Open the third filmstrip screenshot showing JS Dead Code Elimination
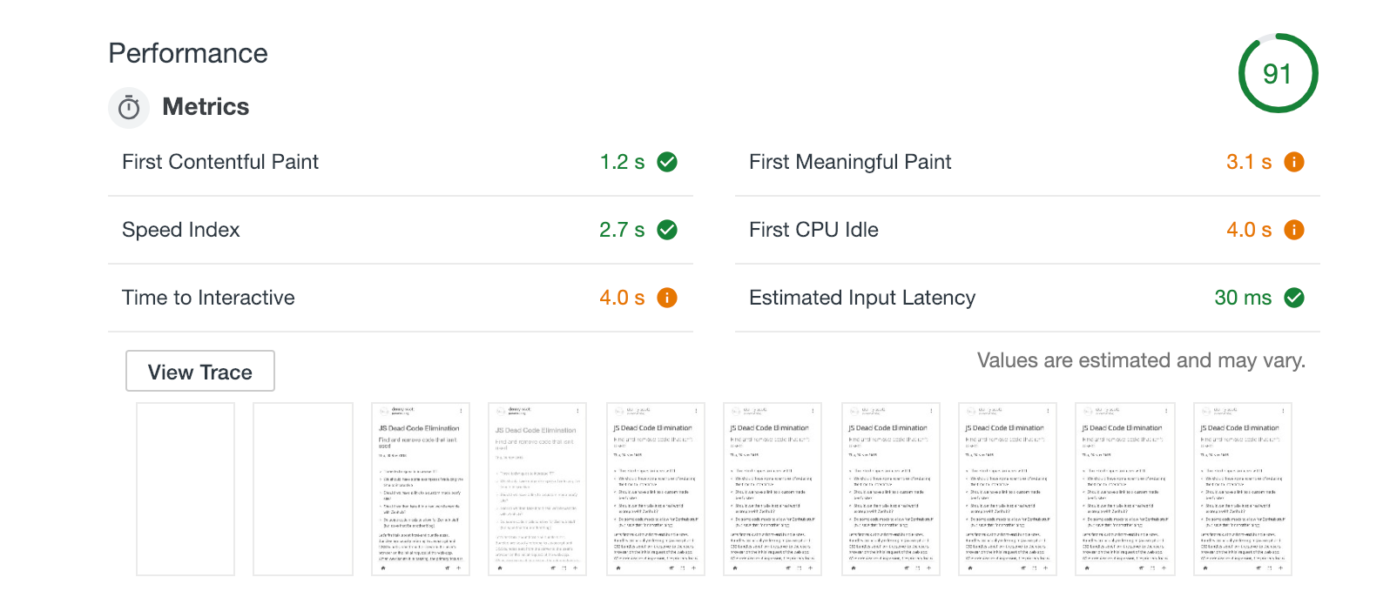1390x611 pixels. point(420,489)
